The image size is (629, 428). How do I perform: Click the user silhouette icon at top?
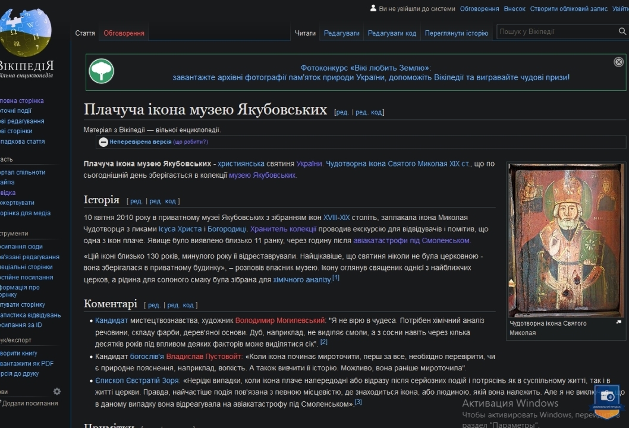coord(373,8)
